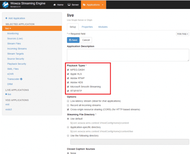Viewport: 190px width, 154px height.
Task: Open the Stream Targets page
Action: coord(15,54)
